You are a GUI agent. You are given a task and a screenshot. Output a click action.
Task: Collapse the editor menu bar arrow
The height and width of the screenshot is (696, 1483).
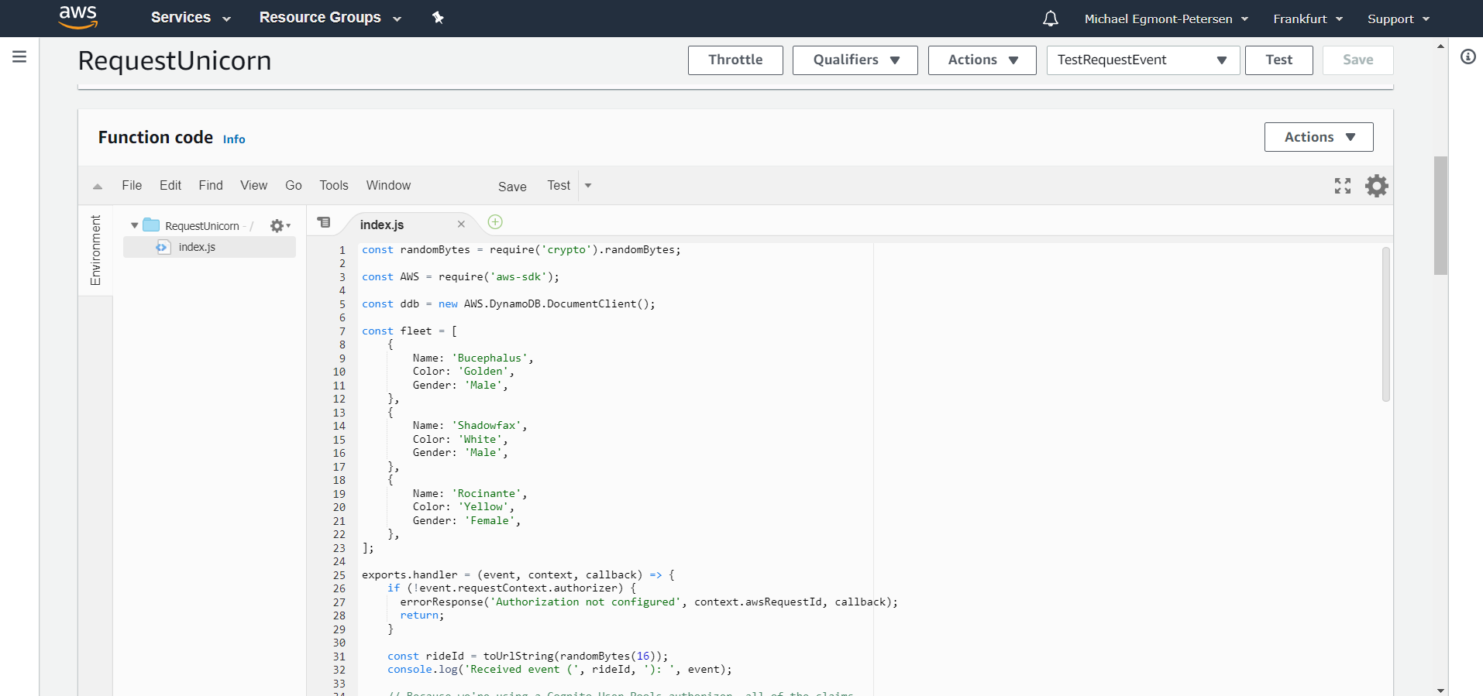pos(98,186)
